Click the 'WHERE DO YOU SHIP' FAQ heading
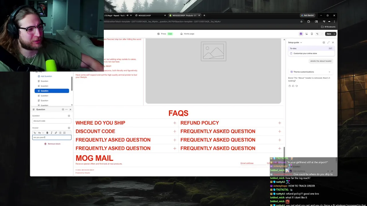Viewport: 367px width, 206px height. coord(100,123)
